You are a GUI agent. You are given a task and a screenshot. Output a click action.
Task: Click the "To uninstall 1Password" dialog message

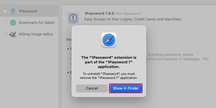click(109, 76)
